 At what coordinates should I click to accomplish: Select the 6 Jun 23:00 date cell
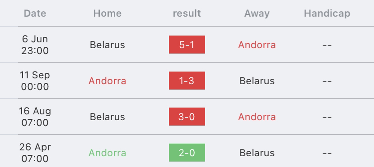coord(35,45)
